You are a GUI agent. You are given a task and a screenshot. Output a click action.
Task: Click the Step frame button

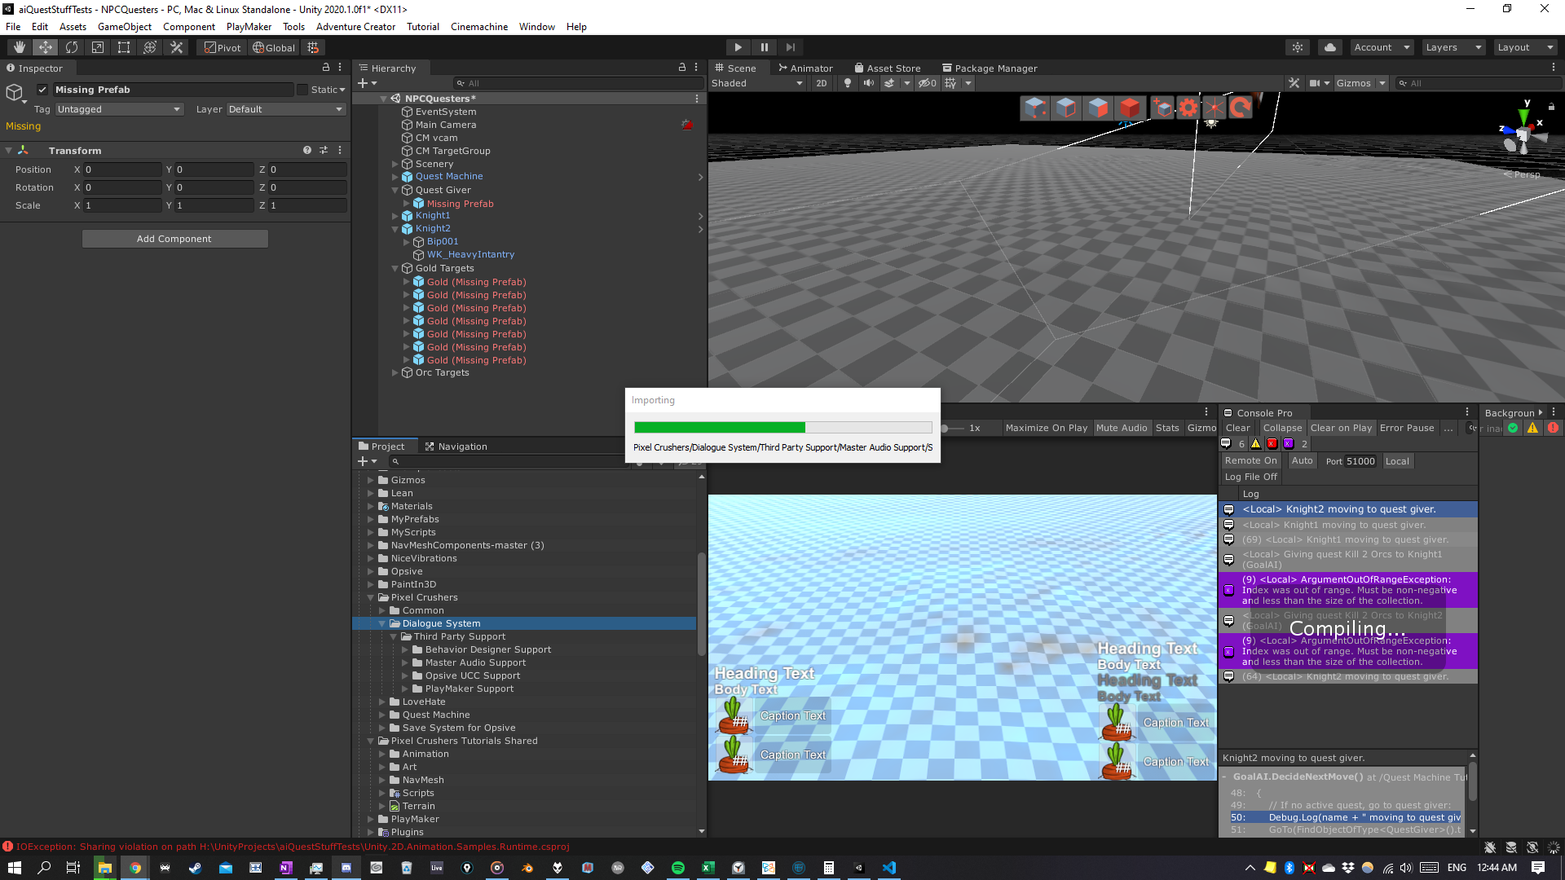(x=790, y=47)
